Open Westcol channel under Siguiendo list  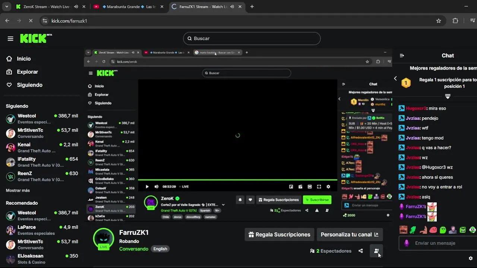[x=42, y=119]
